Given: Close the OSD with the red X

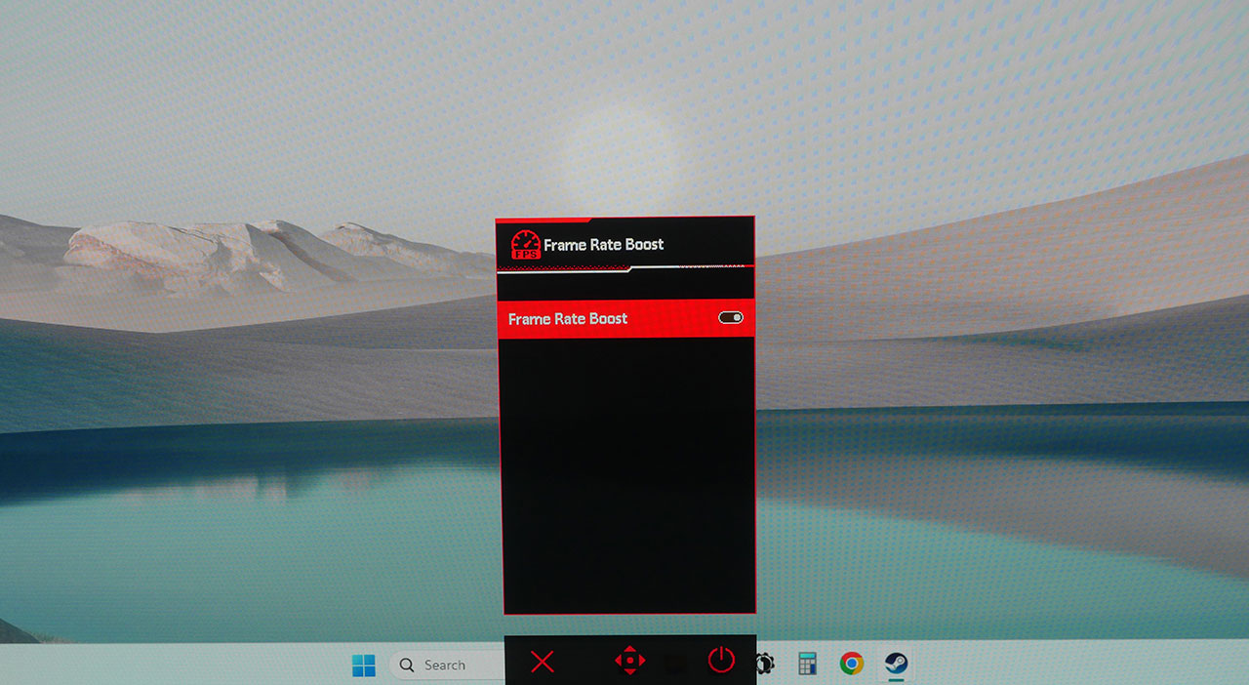Looking at the screenshot, I should (543, 662).
